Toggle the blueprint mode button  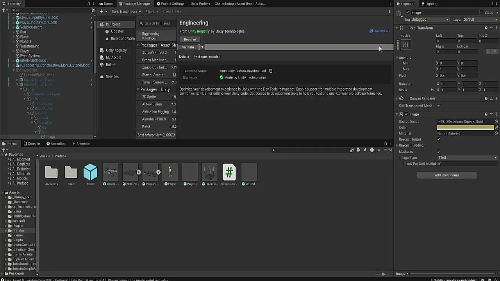pos(489,52)
